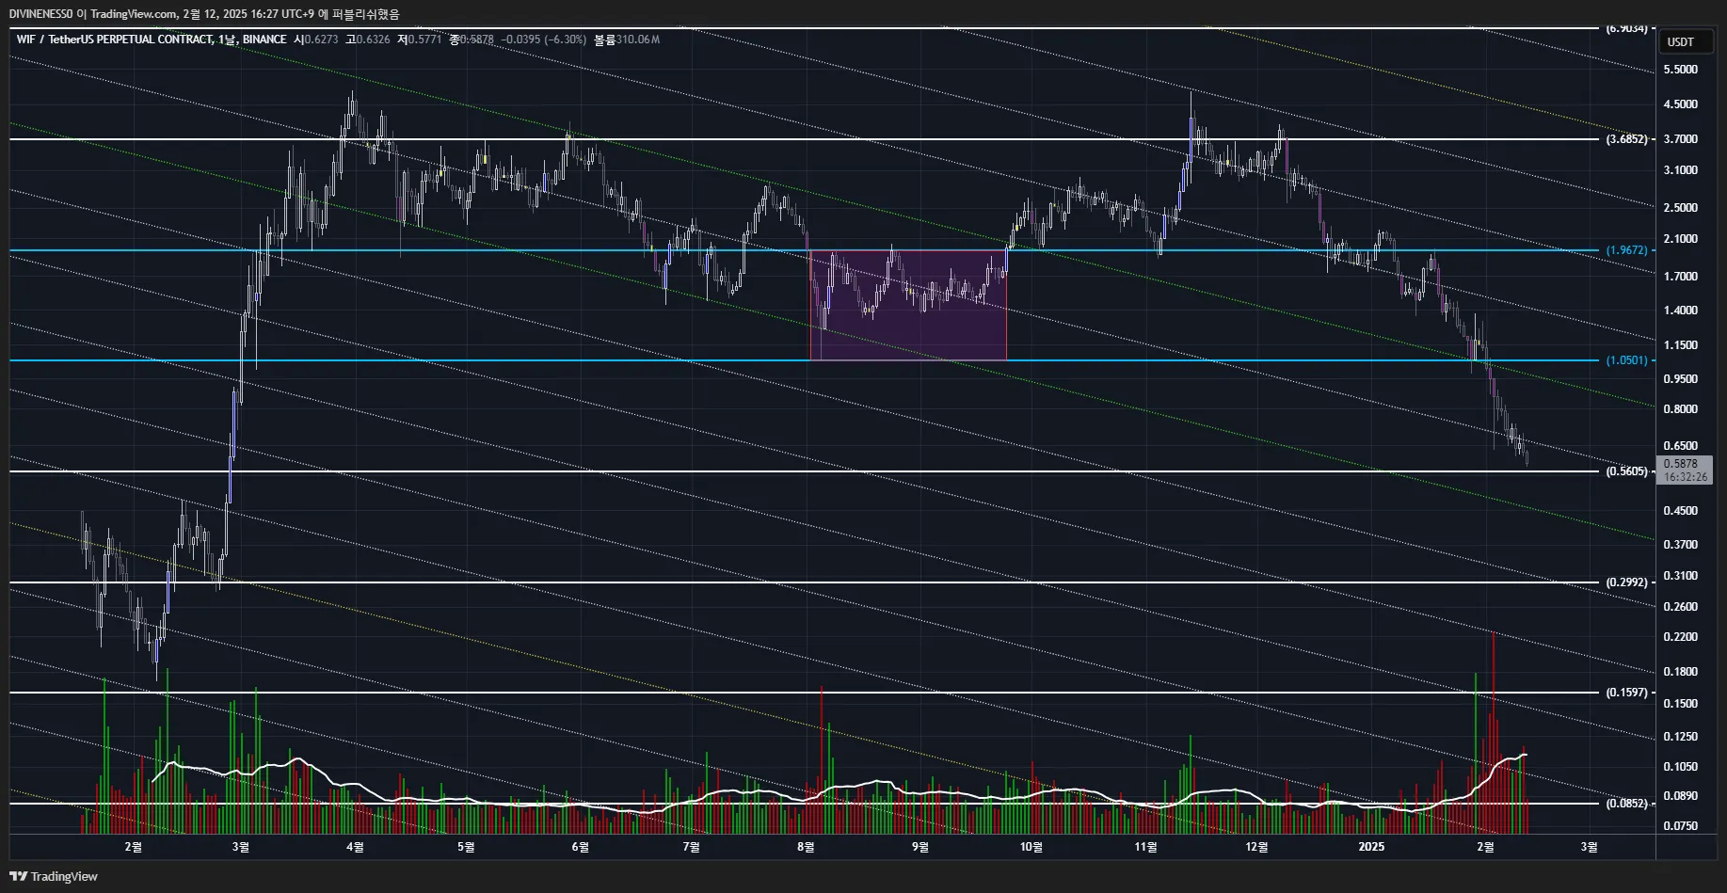Click the 0.0750 price axis value

[x=1681, y=826]
